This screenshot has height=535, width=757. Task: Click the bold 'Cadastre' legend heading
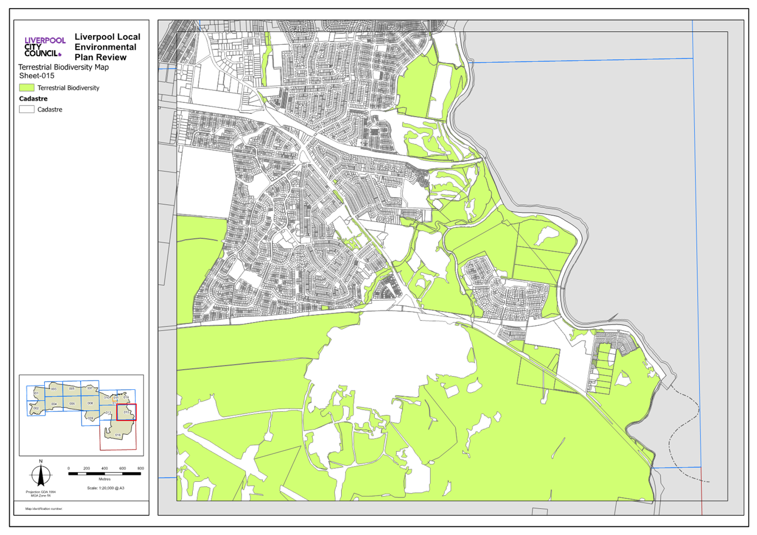click(33, 99)
